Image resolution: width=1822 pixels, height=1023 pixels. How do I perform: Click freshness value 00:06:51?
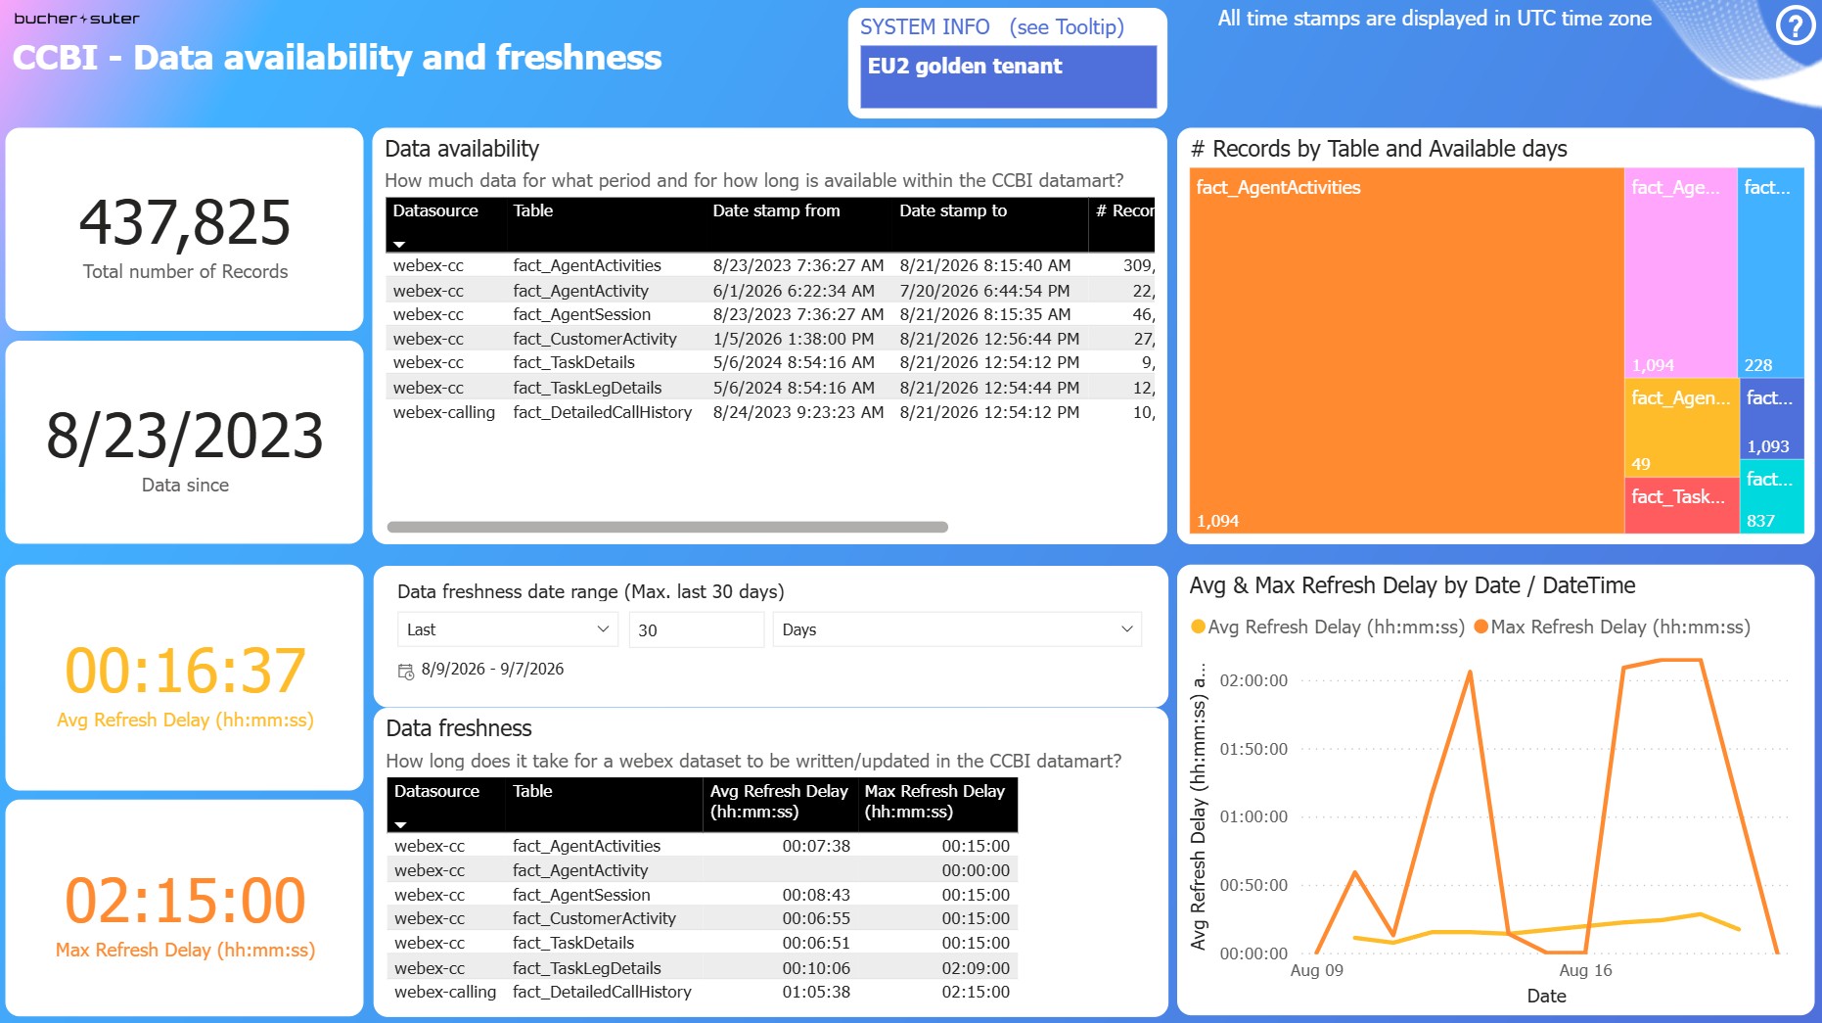[816, 943]
